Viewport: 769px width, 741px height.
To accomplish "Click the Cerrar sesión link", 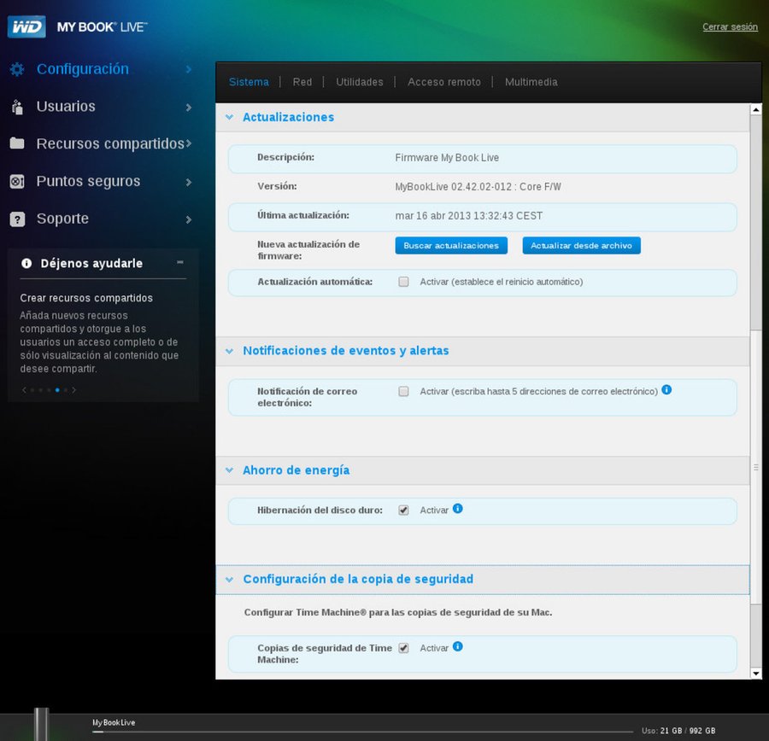I will click(x=730, y=27).
